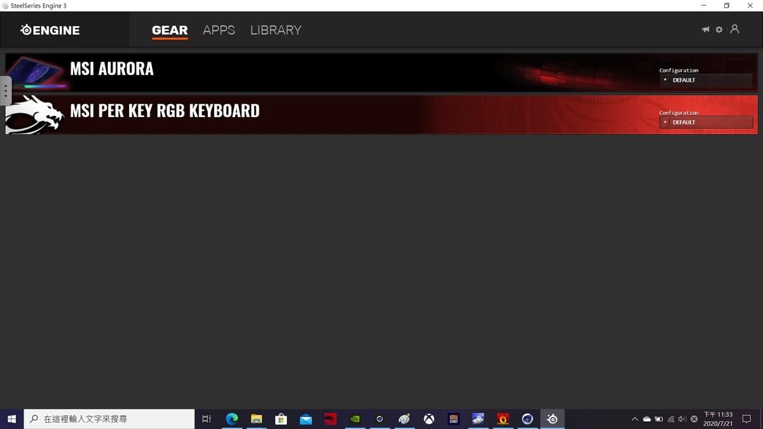Open File Explorer from the taskbar
The width and height of the screenshot is (763, 429).
256,419
